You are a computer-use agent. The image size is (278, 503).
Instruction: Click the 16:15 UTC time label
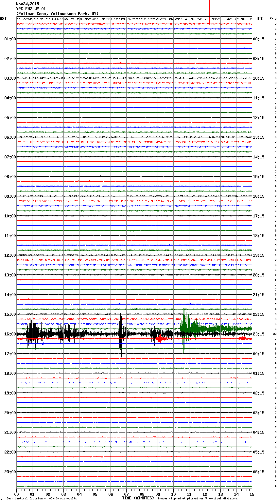click(x=259, y=196)
